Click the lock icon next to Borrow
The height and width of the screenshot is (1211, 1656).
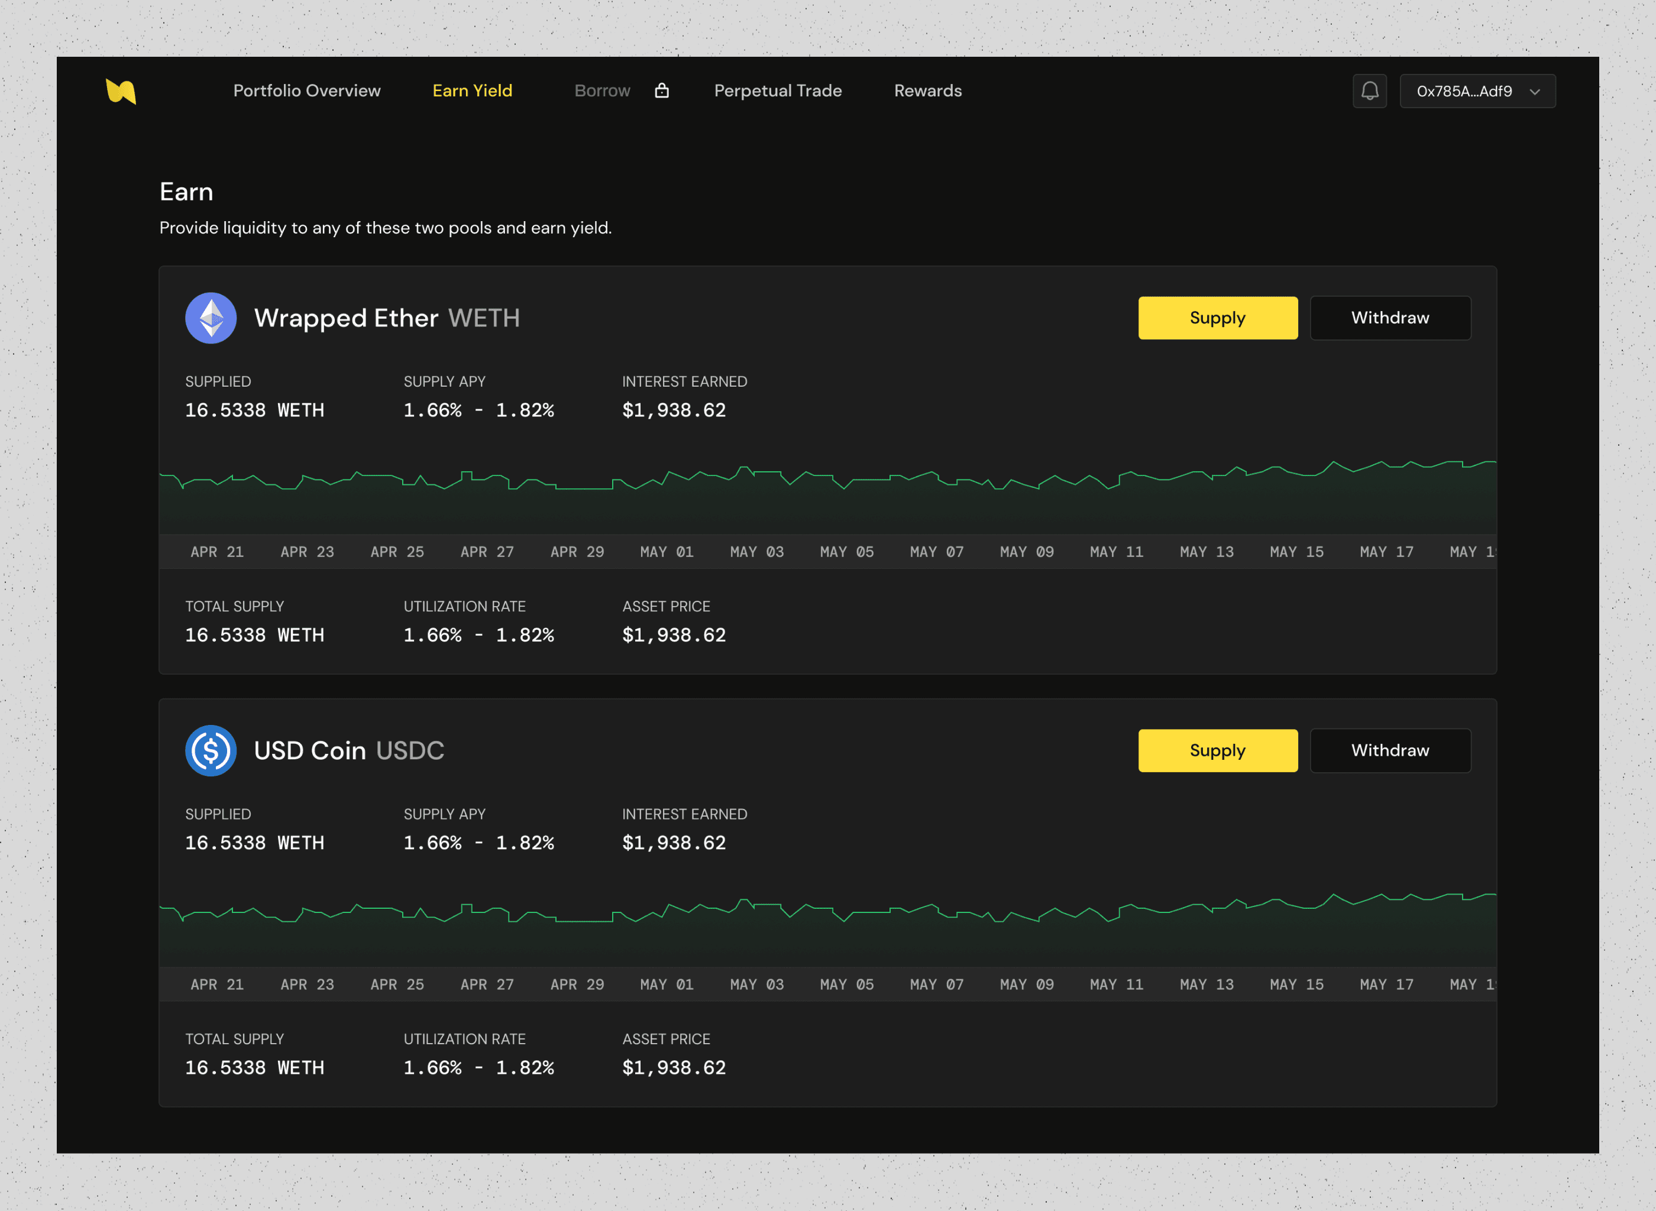tap(661, 90)
